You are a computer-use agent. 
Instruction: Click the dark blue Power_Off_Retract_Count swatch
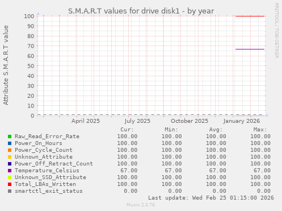[x=10, y=164]
